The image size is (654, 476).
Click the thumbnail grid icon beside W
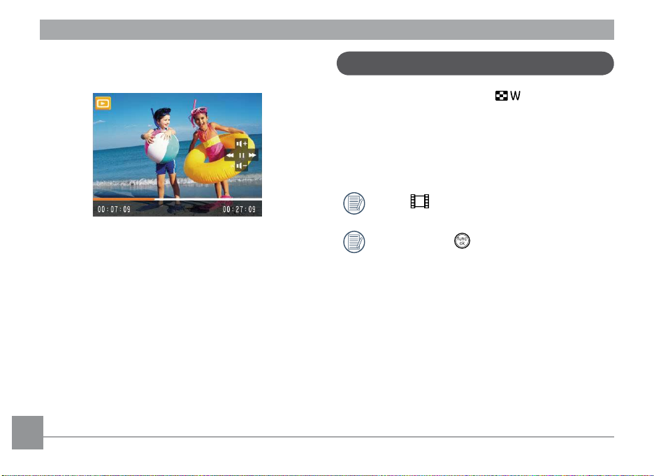(x=502, y=96)
